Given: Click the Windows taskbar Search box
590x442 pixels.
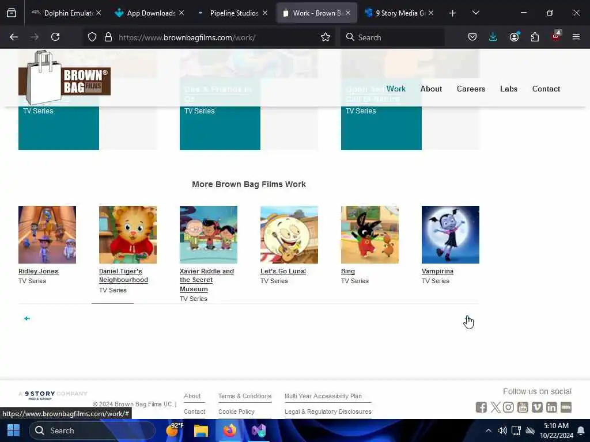Looking at the screenshot, I should coord(92,430).
